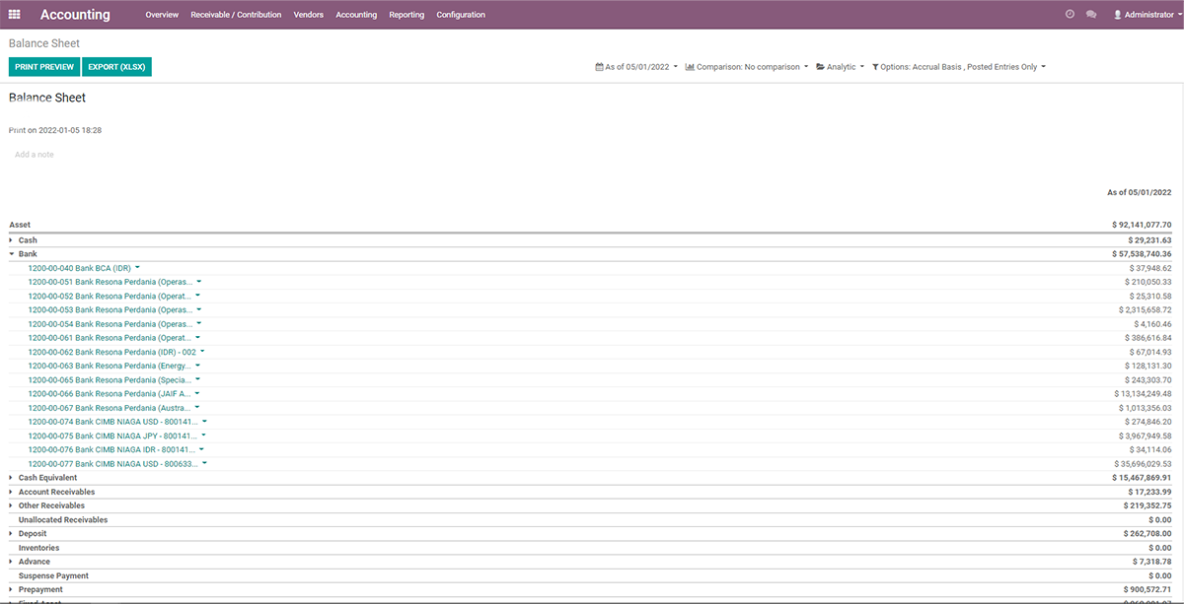Click the bar chart Comparison icon

coord(690,67)
